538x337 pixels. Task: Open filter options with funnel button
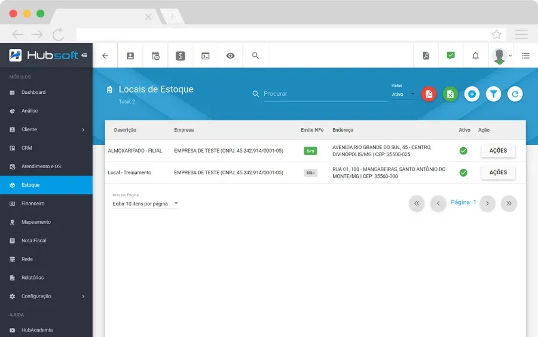[493, 94]
